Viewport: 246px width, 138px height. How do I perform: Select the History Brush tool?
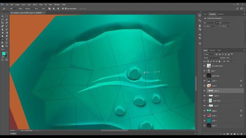coord(7,30)
